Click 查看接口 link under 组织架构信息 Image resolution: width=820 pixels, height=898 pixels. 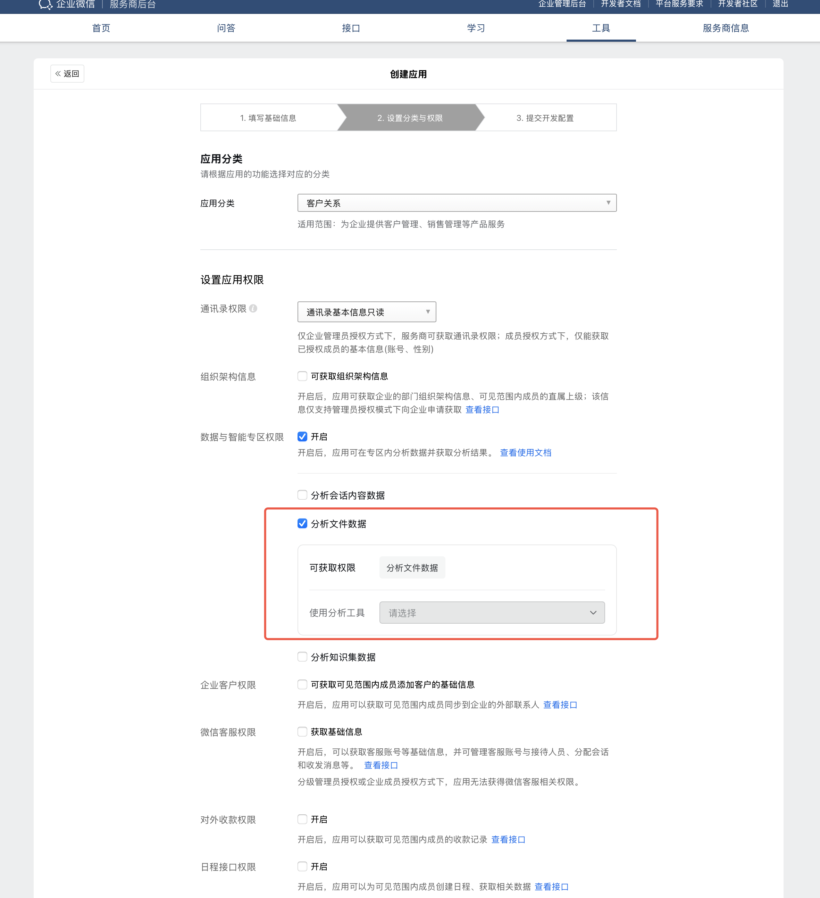coord(482,409)
